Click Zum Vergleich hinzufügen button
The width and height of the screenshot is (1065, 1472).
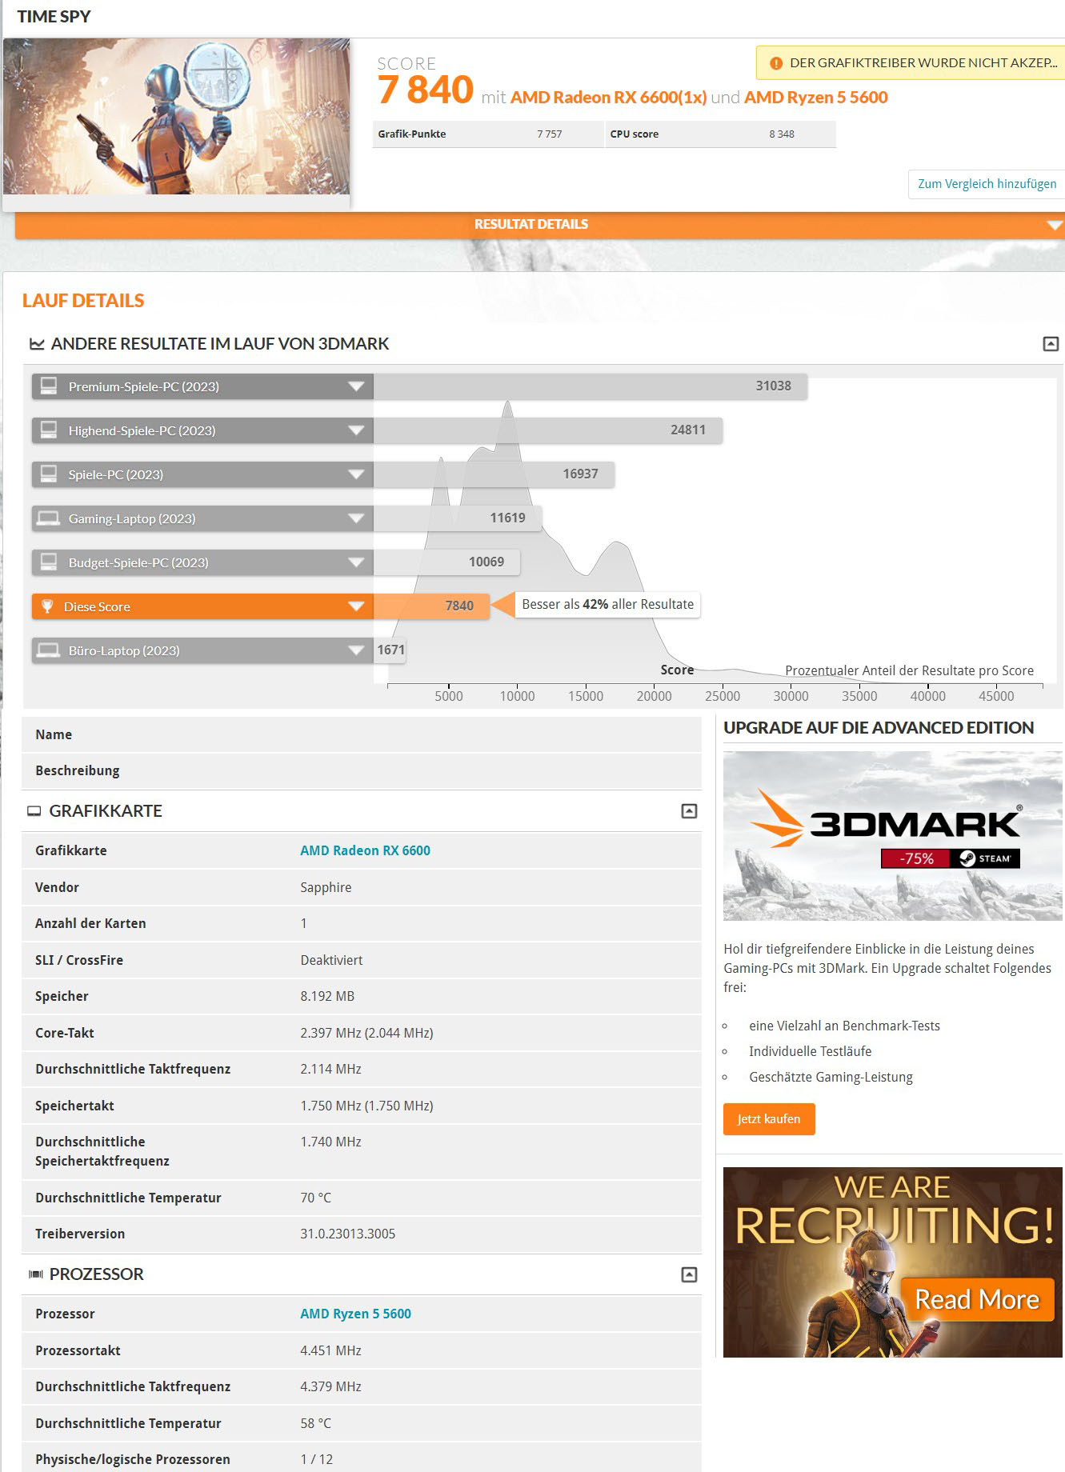[986, 184]
